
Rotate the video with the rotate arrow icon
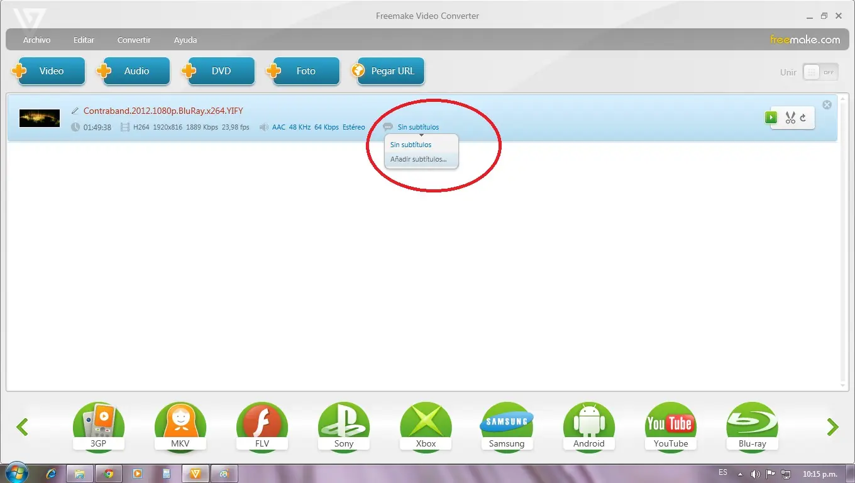coord(803,117)
